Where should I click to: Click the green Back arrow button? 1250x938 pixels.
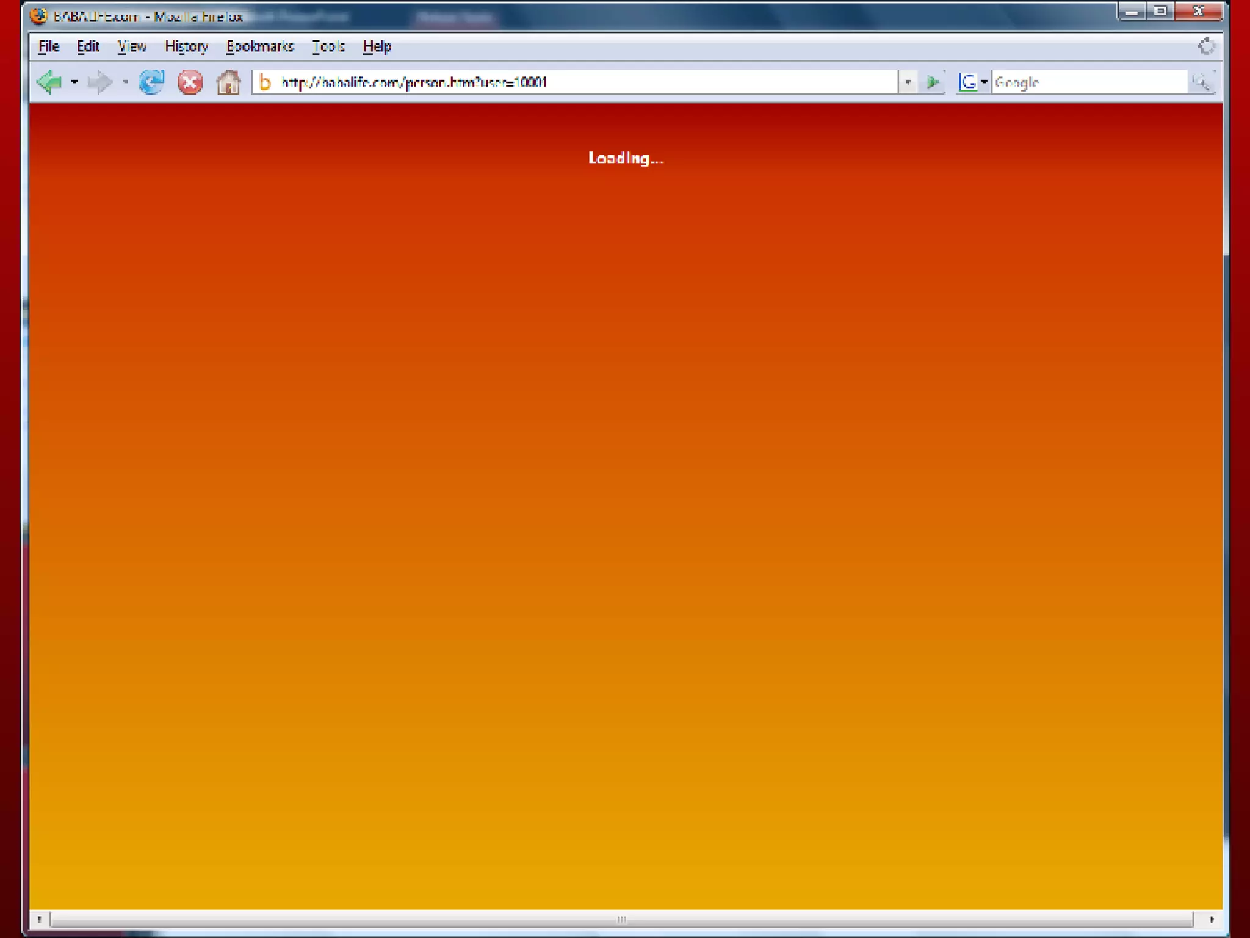(49, 82)
